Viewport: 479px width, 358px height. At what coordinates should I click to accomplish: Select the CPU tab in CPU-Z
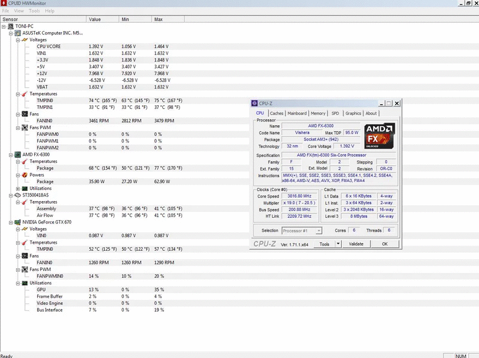click(260, 113)
